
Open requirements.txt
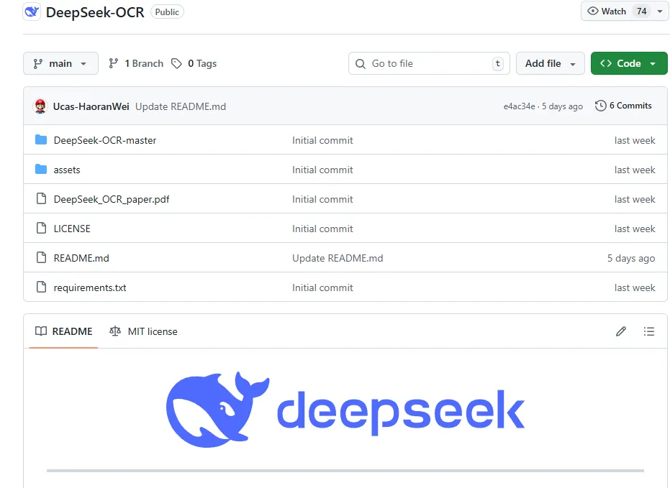click(90, 287)
